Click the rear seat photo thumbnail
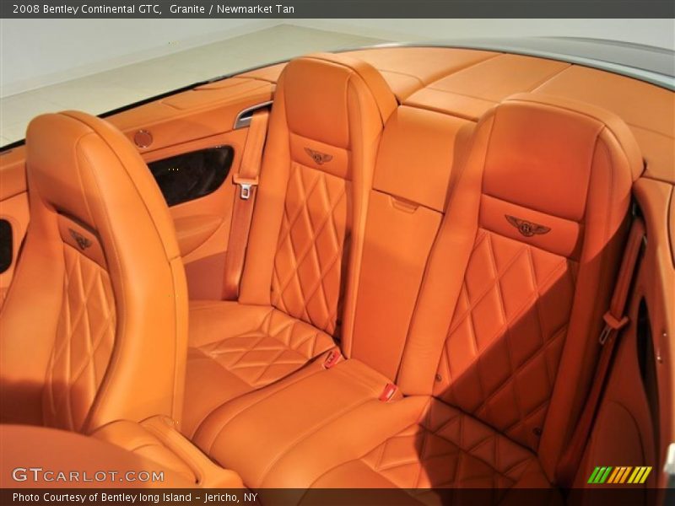This screenshot has height=506, width=675. (x=337, y=253)
